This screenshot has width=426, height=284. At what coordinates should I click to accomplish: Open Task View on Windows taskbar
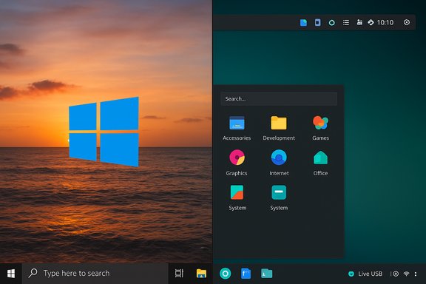tap(179, 274)
